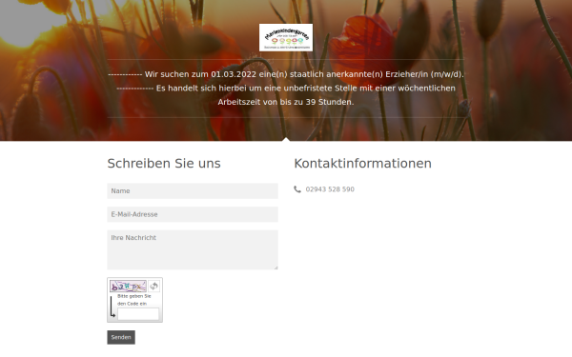Screen dimensions: 572x357
Task: Submit the form with Senden button
Action: point(121,337)
